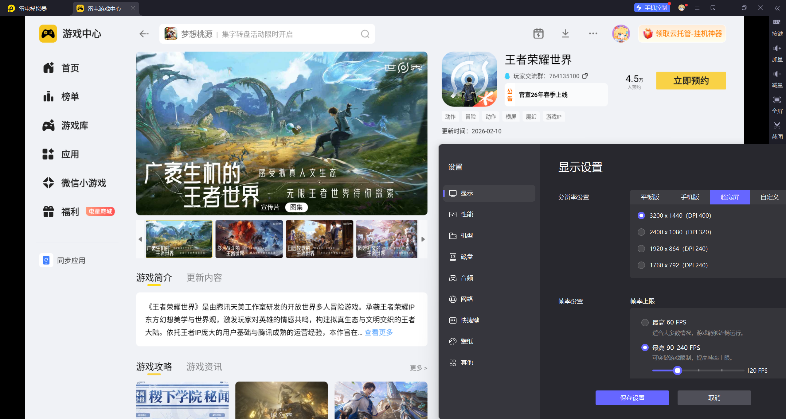The height and width of the screenshot is (419, 786).
Task: Switch to 平板版 resolution tab
Action: tap(650, 197)
